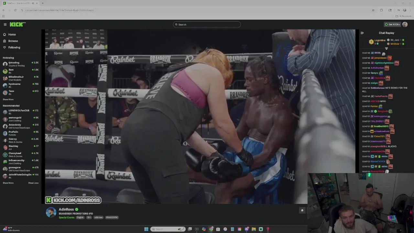Image resolution: width=414 pixels, height=233 pixels.
Task: Open the All Bookmarks folder
Action: click(x=403, y=16)
